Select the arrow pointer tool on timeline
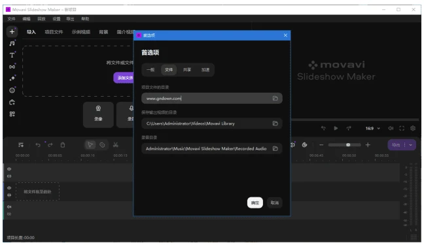This screenshot has width=424, height=245. tap(90, 145)
